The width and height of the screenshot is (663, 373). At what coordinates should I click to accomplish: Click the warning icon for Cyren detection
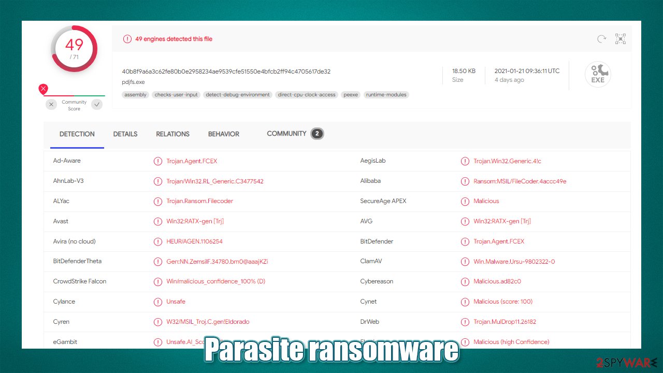click(158, 322)
